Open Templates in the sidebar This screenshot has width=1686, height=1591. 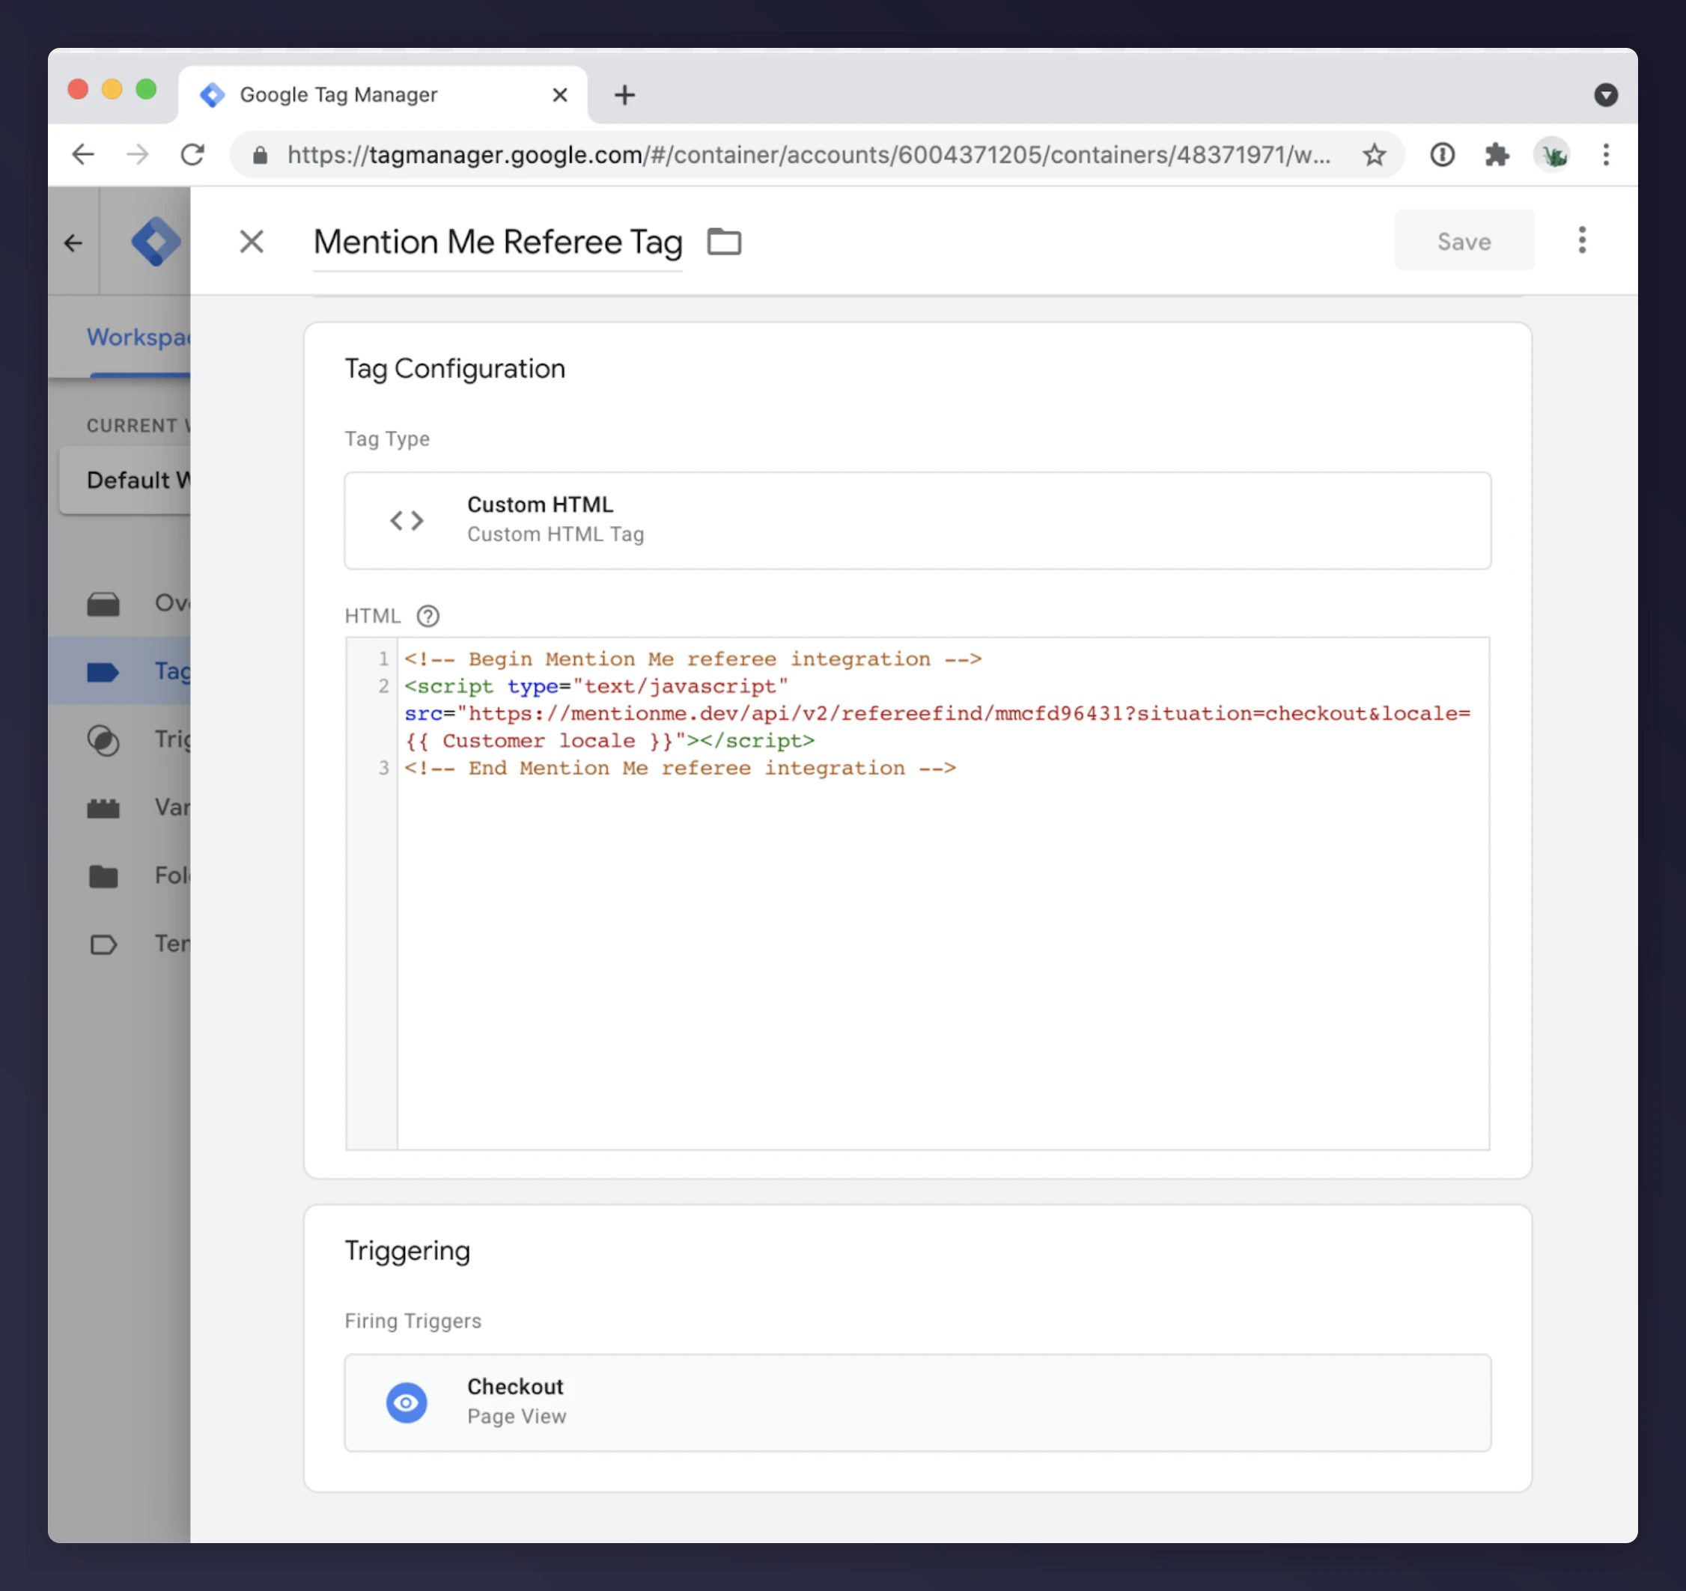120,944
